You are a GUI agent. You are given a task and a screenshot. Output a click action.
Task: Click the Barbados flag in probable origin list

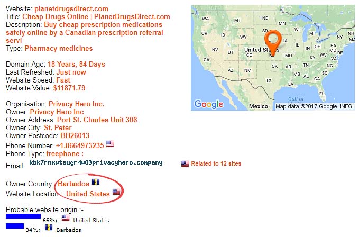pyautogui.click(x=49, y=227)
